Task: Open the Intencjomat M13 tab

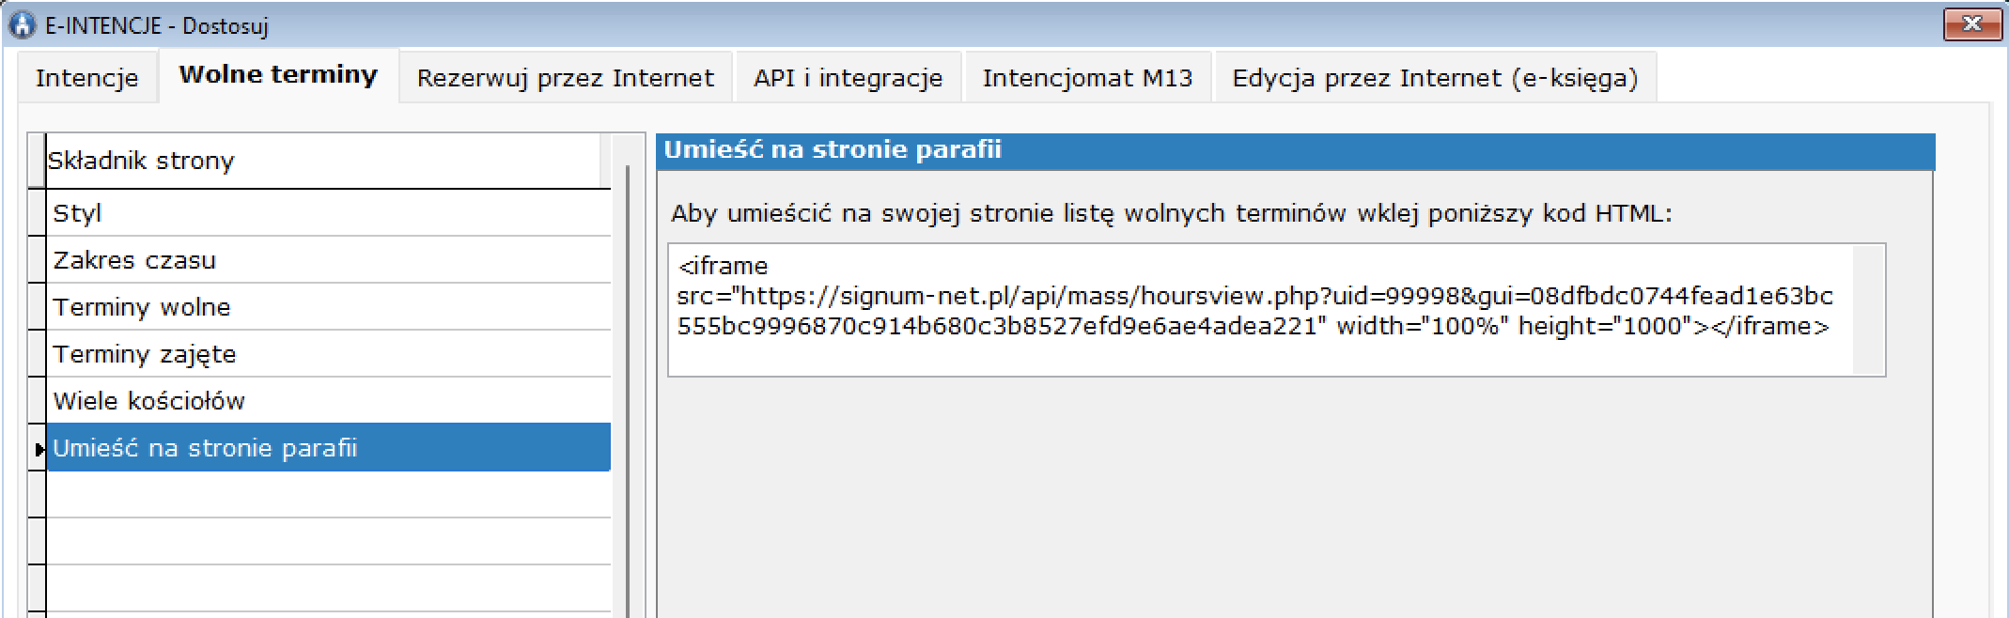Action: pos(1087,78)
